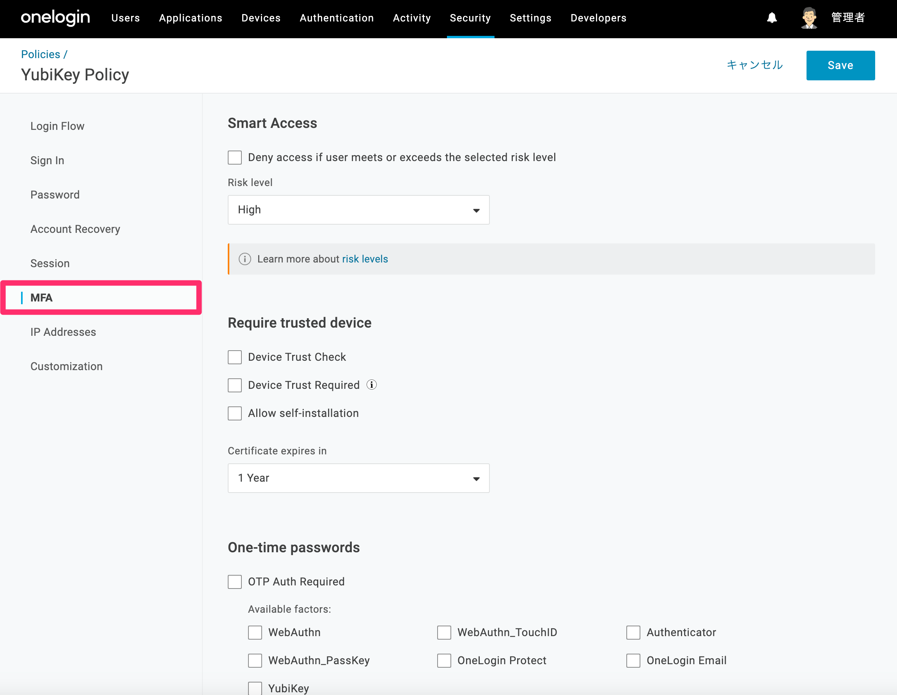Click the Smart Access heading
The height and width of the screenshot is (695, 897).
point(272,123)
